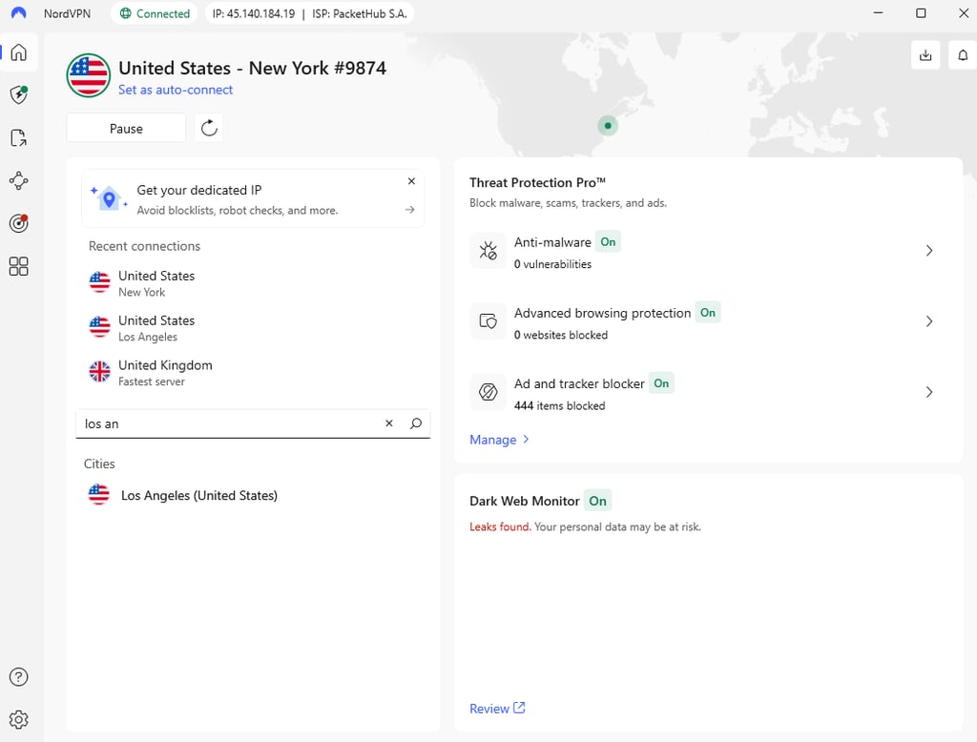Click the dedicated IP house icon
The width and height of the screenshot is (977, 742).
tap(109, 198)
